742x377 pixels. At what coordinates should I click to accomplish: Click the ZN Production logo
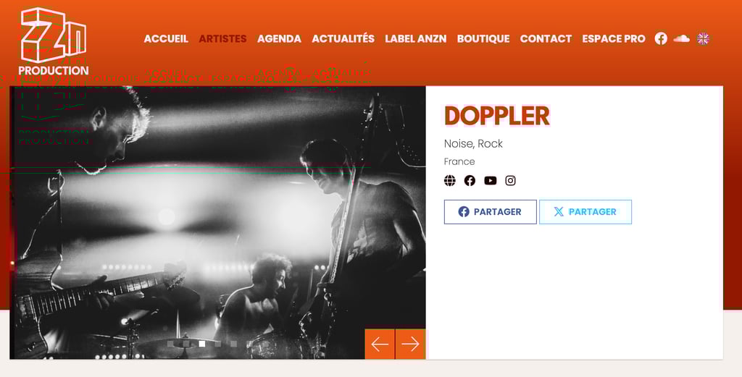click(54, 41)
